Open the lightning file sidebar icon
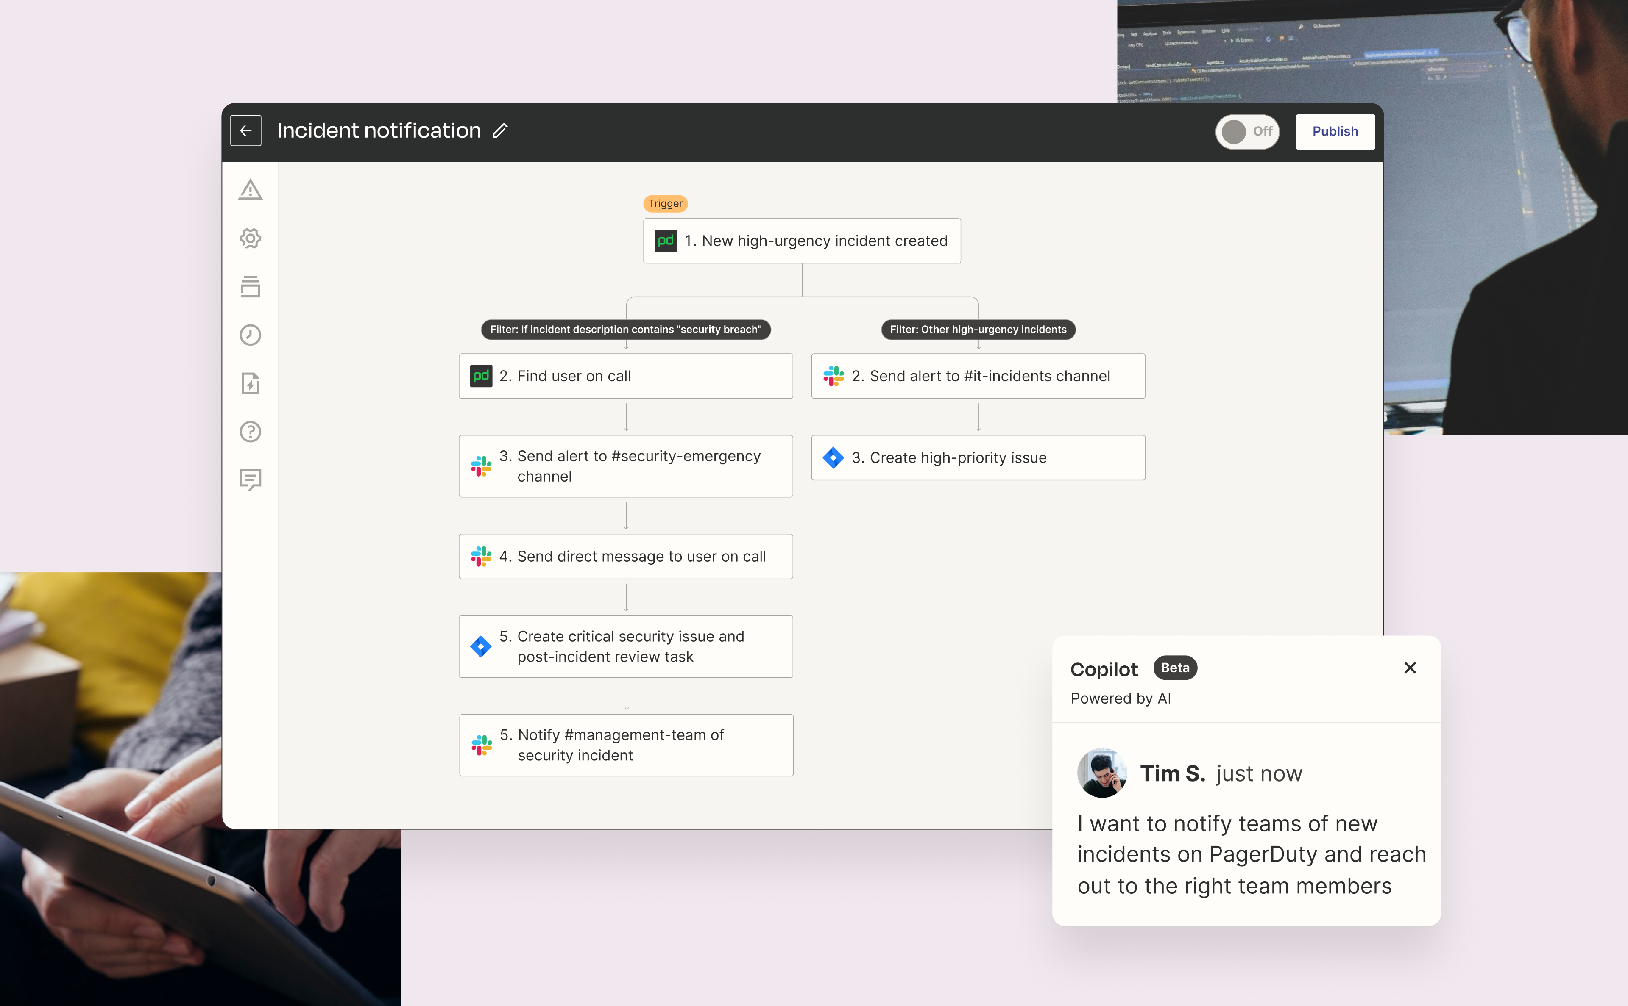 [251, 383]
